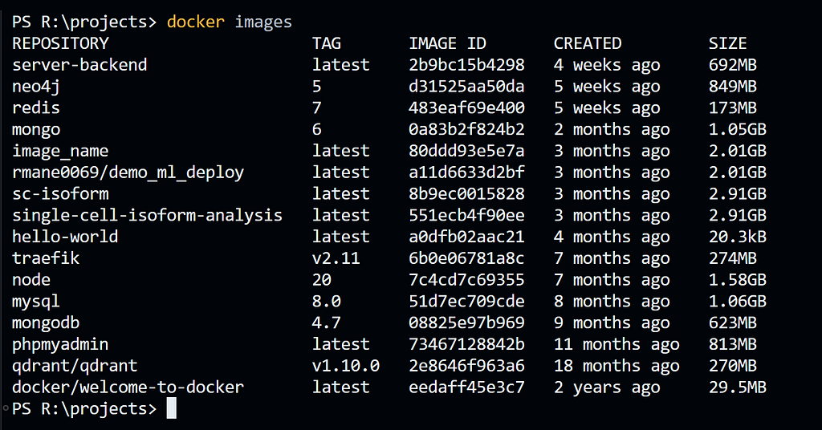Select the mongodb tag '4.7'
The image size is (822, 430).
[327, 322]
